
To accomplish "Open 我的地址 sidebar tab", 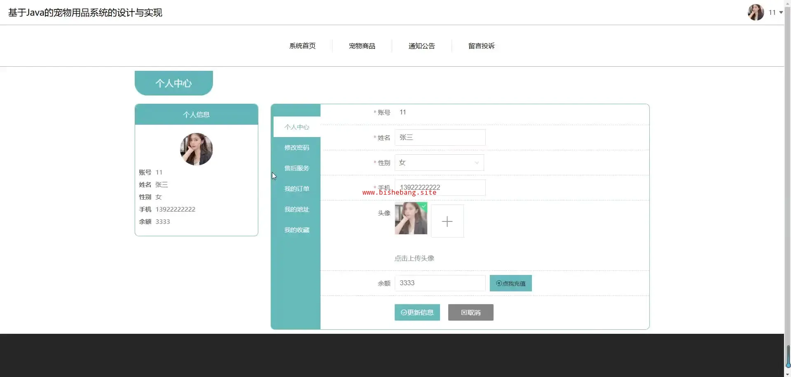I will point(297,209).
